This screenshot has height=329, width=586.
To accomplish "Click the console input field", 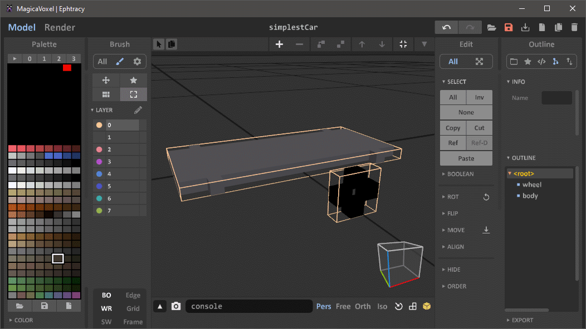I will 248,306.
